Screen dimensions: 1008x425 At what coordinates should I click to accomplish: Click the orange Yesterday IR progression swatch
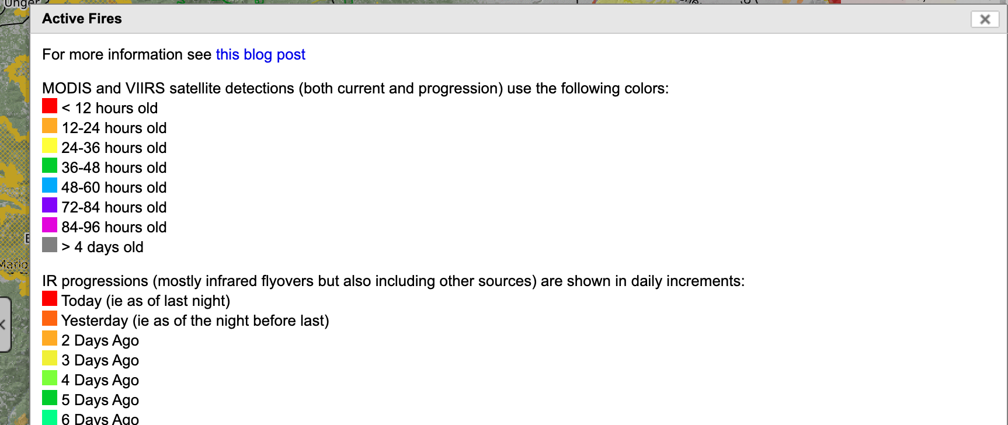[50, 318]
